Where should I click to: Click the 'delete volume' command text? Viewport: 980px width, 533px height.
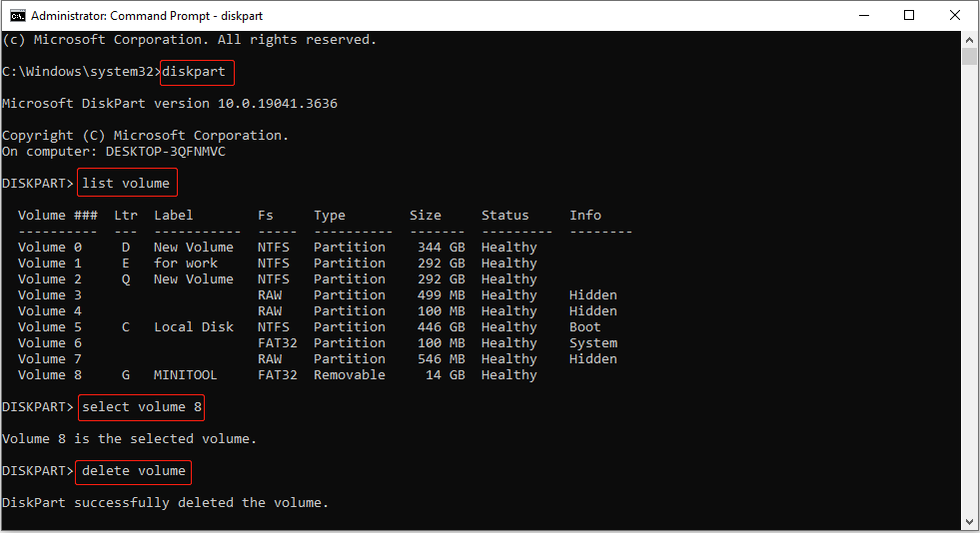(134, 470)
